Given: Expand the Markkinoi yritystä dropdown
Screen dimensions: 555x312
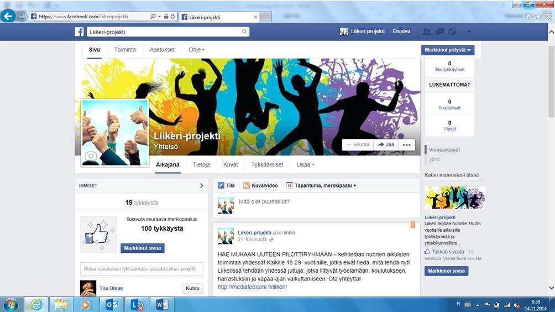Looking at the screenshot, I should tap(448, 50).
